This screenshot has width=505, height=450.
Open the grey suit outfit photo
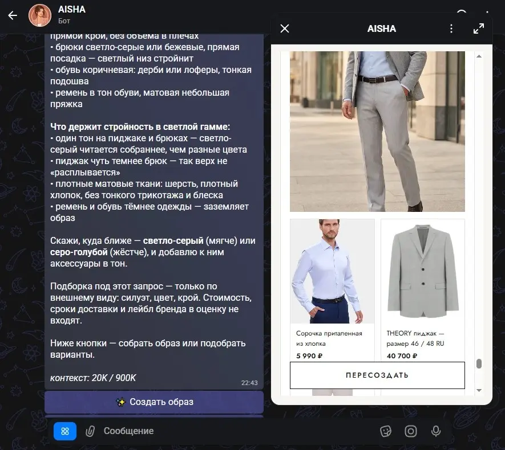tap(377, 131)
